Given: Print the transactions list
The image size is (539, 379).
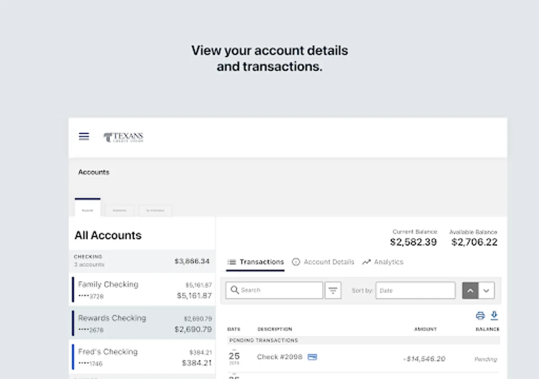Looking at the screenshot, I should 480,316.
